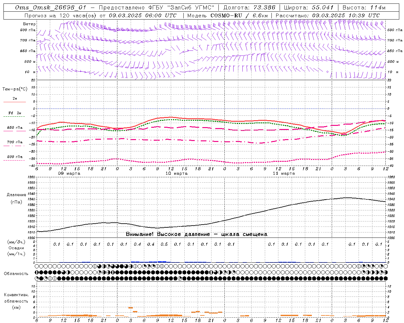Screen dimensions: 404x323
Task: Click the station title Oms_Omsk_26698_01
Action: click(50, 8)
